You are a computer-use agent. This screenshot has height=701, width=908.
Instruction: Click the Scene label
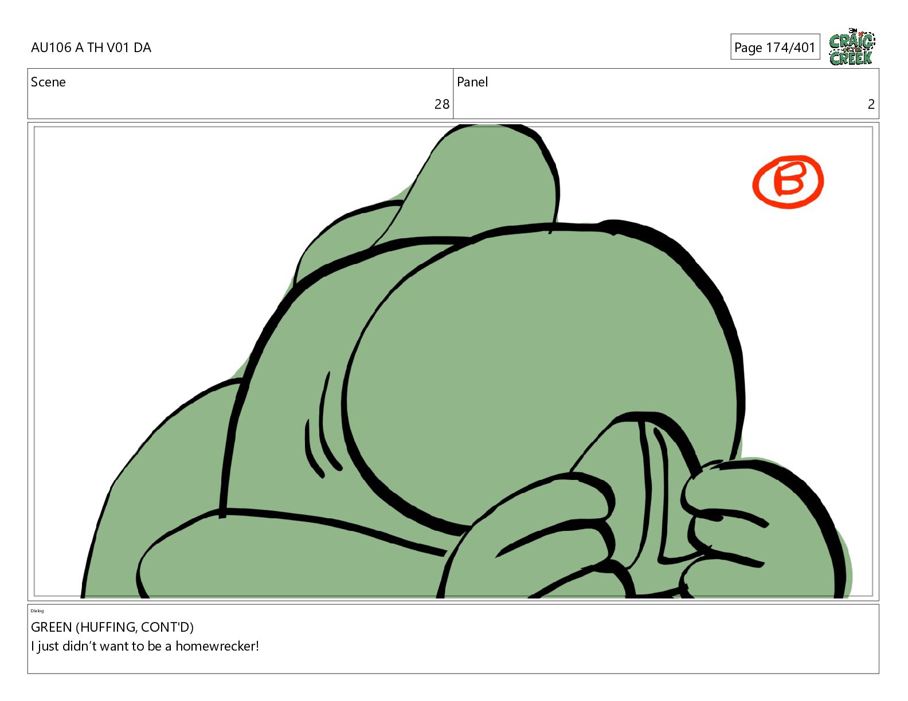(48, 82)
